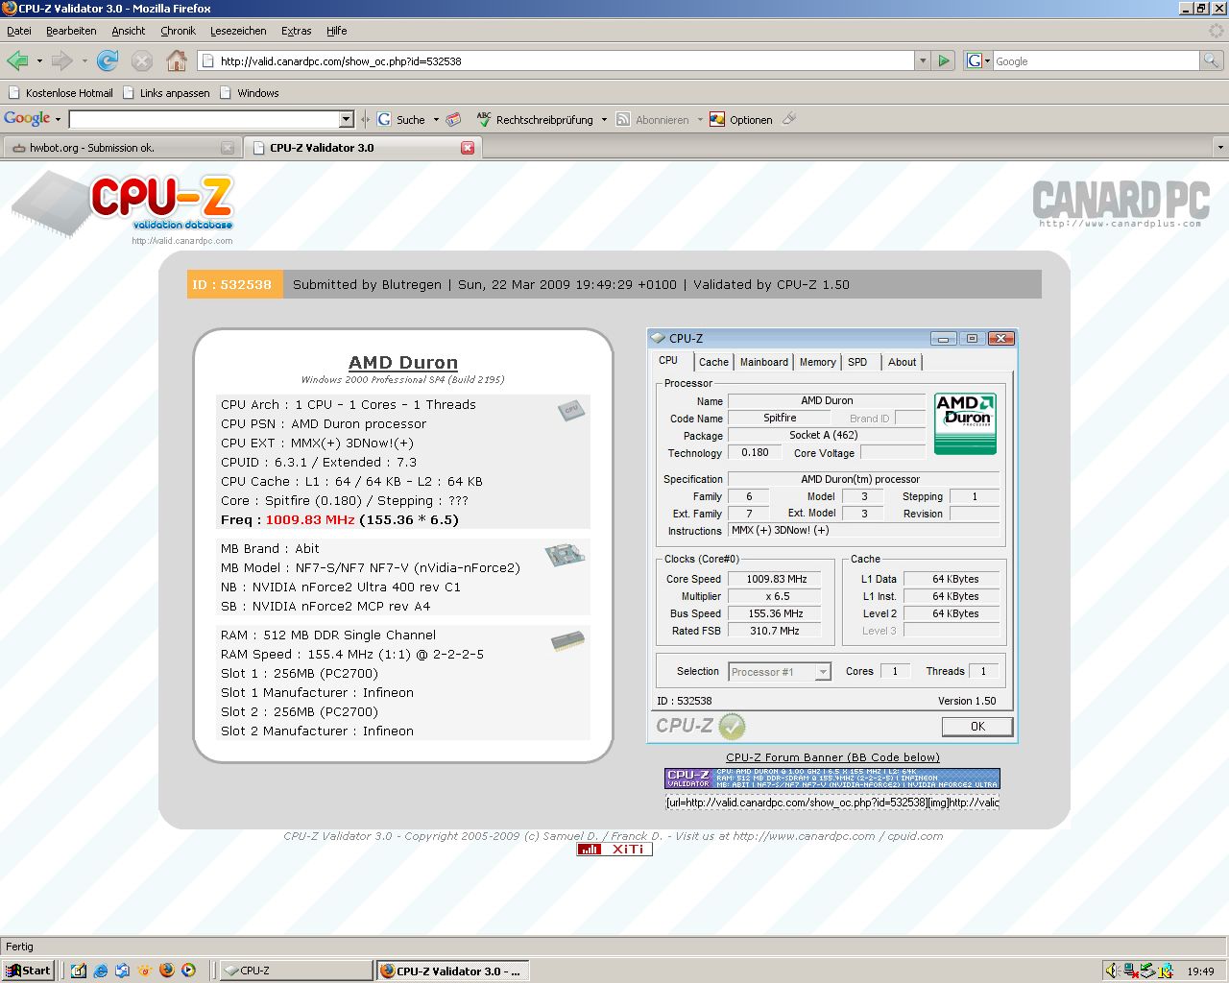Open the Google logo menu dropdown arrow
Image resolution: width=1229 pixels, height=983 pixels.
coord(58,119)
